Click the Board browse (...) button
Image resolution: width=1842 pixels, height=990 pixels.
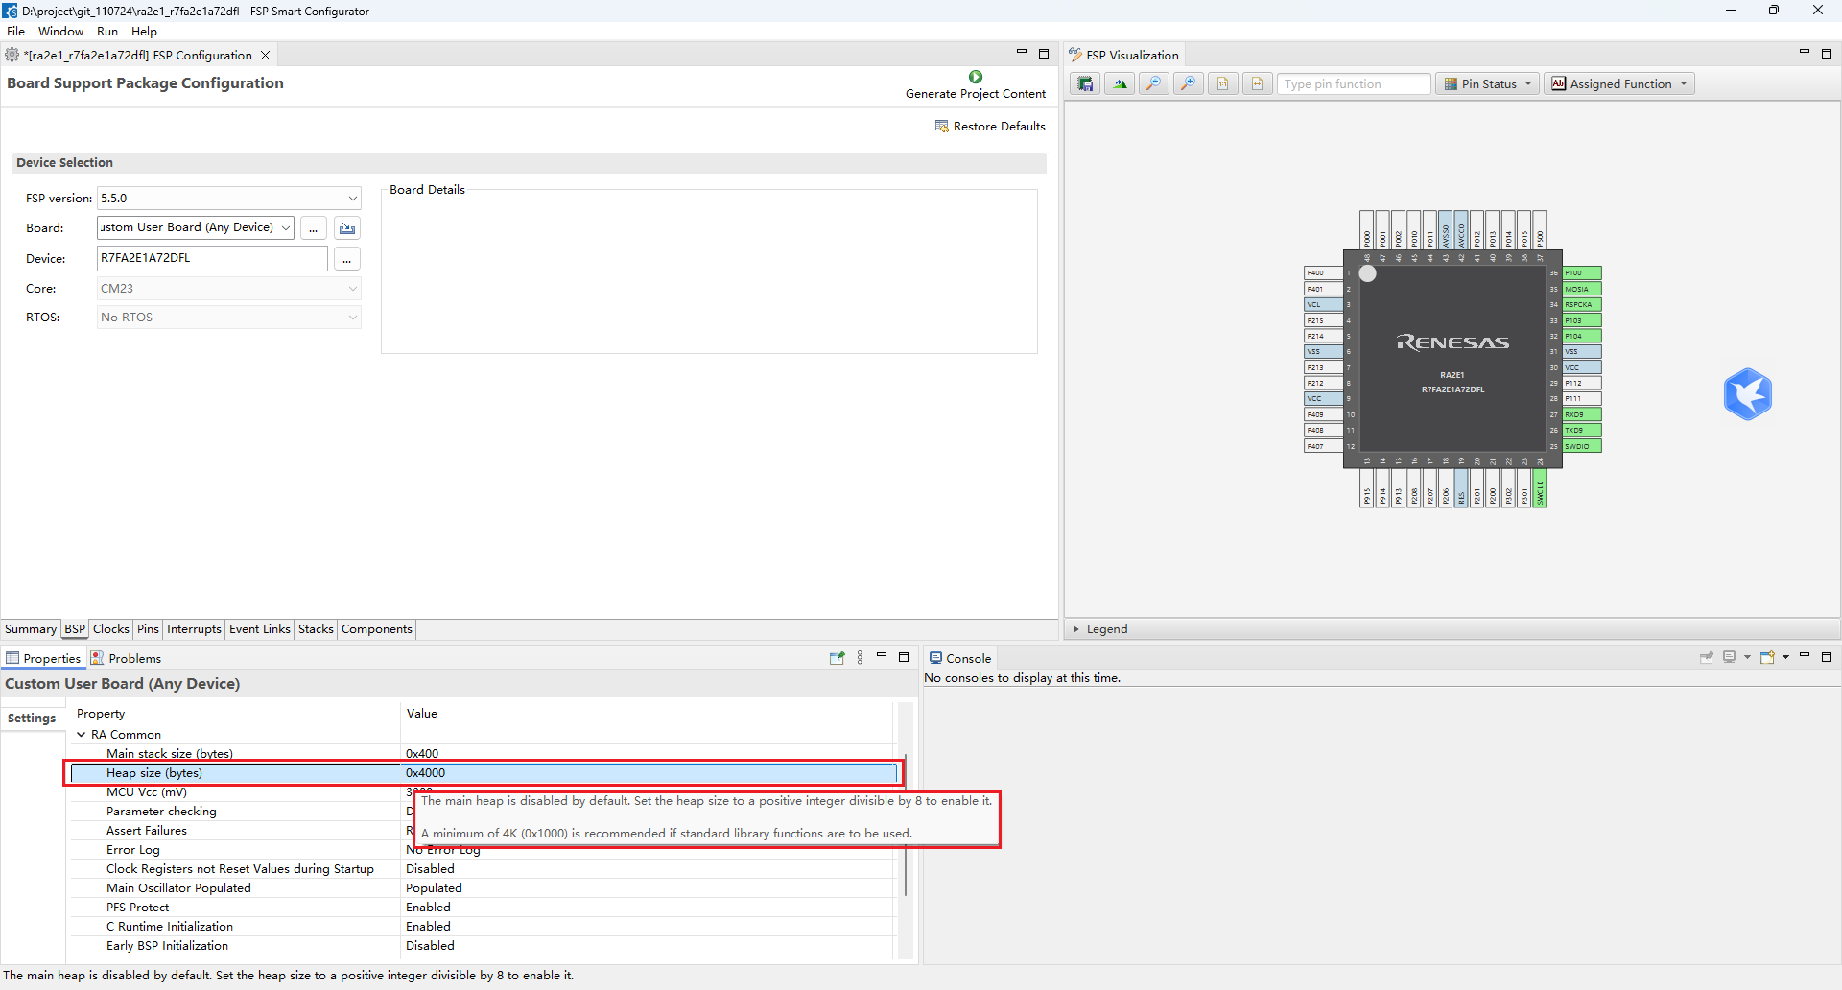tap(313, 228)
